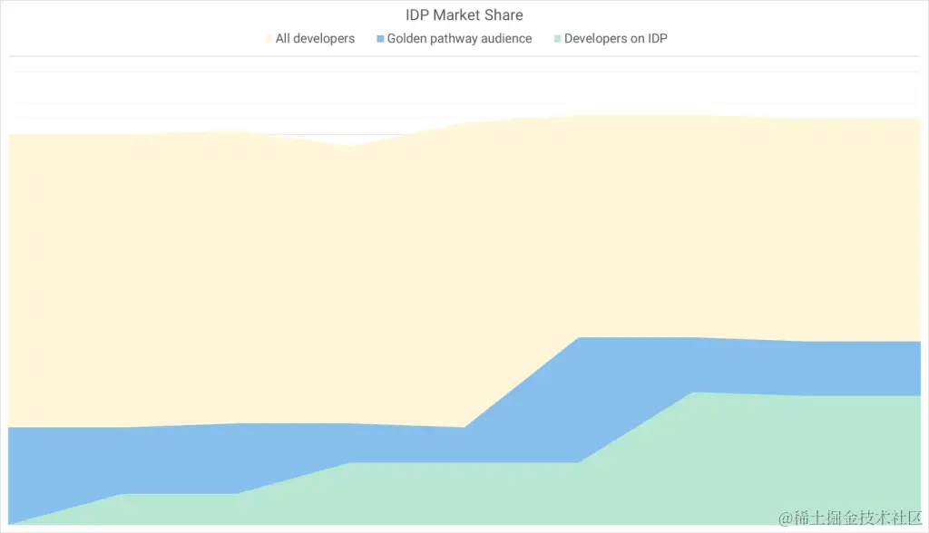Image resolution: width=929 pixels, height=533 pixels.
Task: Click the yellow All developers legend swatch
Action: [269, 39]
